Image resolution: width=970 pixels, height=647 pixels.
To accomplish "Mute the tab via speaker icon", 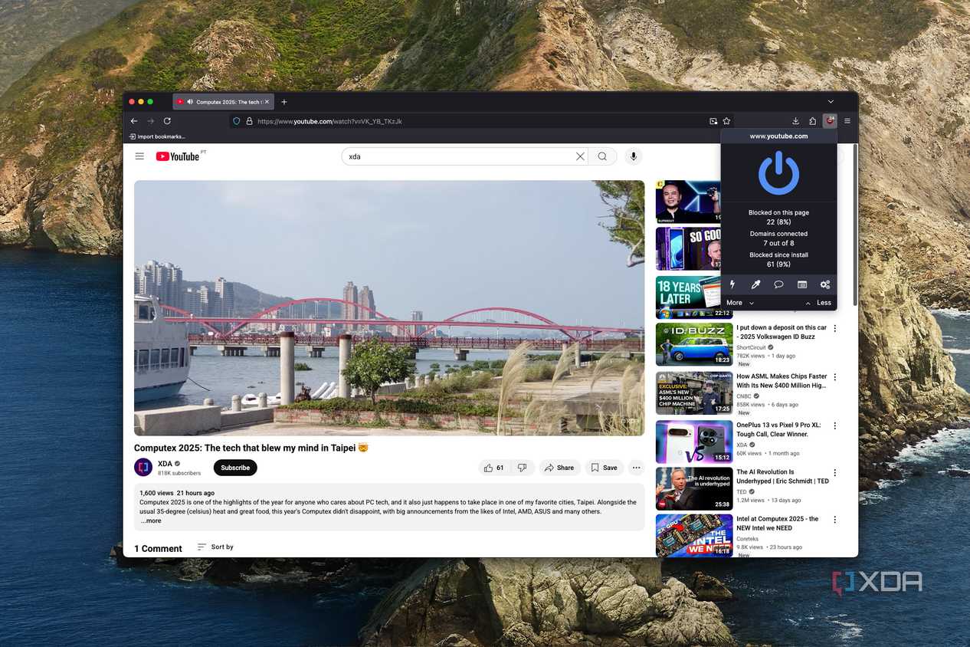I will [189, 102].
